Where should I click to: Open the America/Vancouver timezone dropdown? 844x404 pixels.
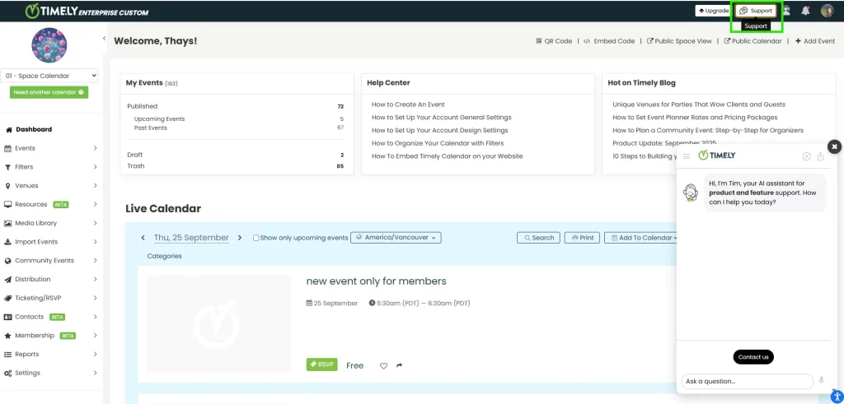[396, 238]
